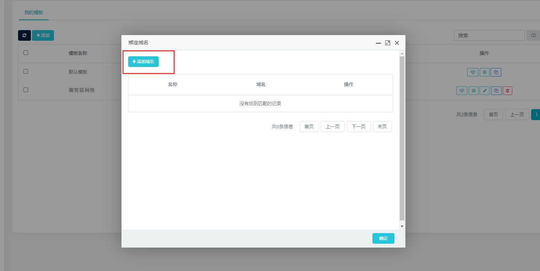Open the list icon for 御智联网络 row

coord(473,91)
